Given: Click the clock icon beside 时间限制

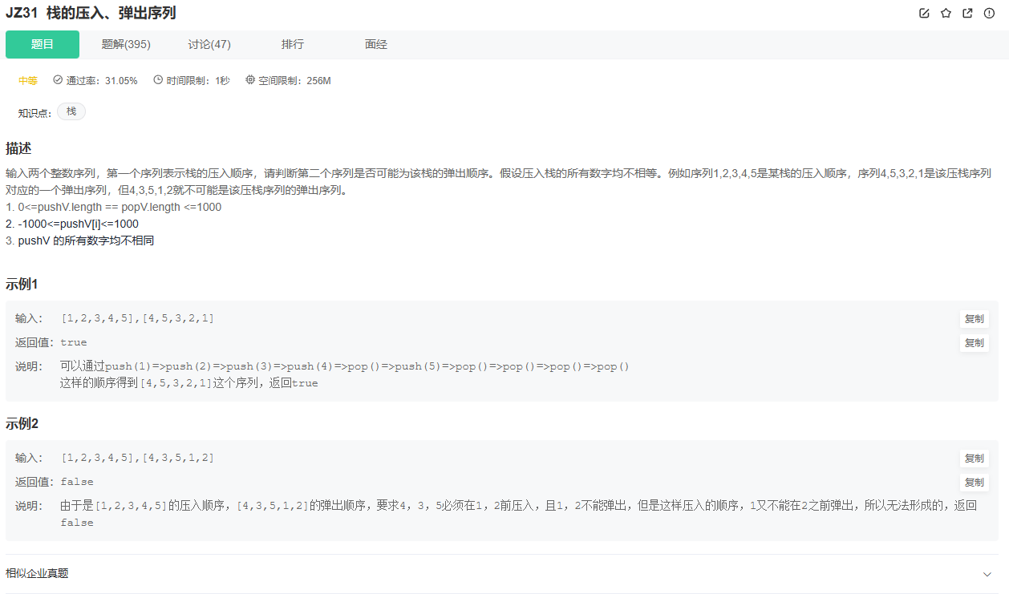Looking at the screenshot, I should coord(159,80).
